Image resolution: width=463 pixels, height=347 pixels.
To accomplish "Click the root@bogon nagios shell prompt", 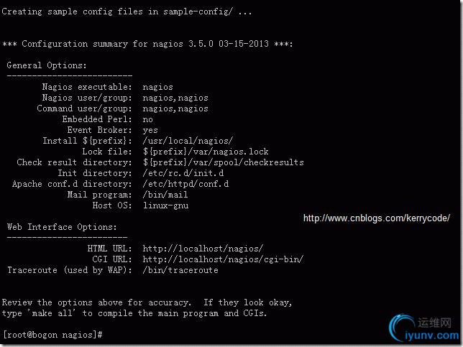I will (x=52, y=335).
